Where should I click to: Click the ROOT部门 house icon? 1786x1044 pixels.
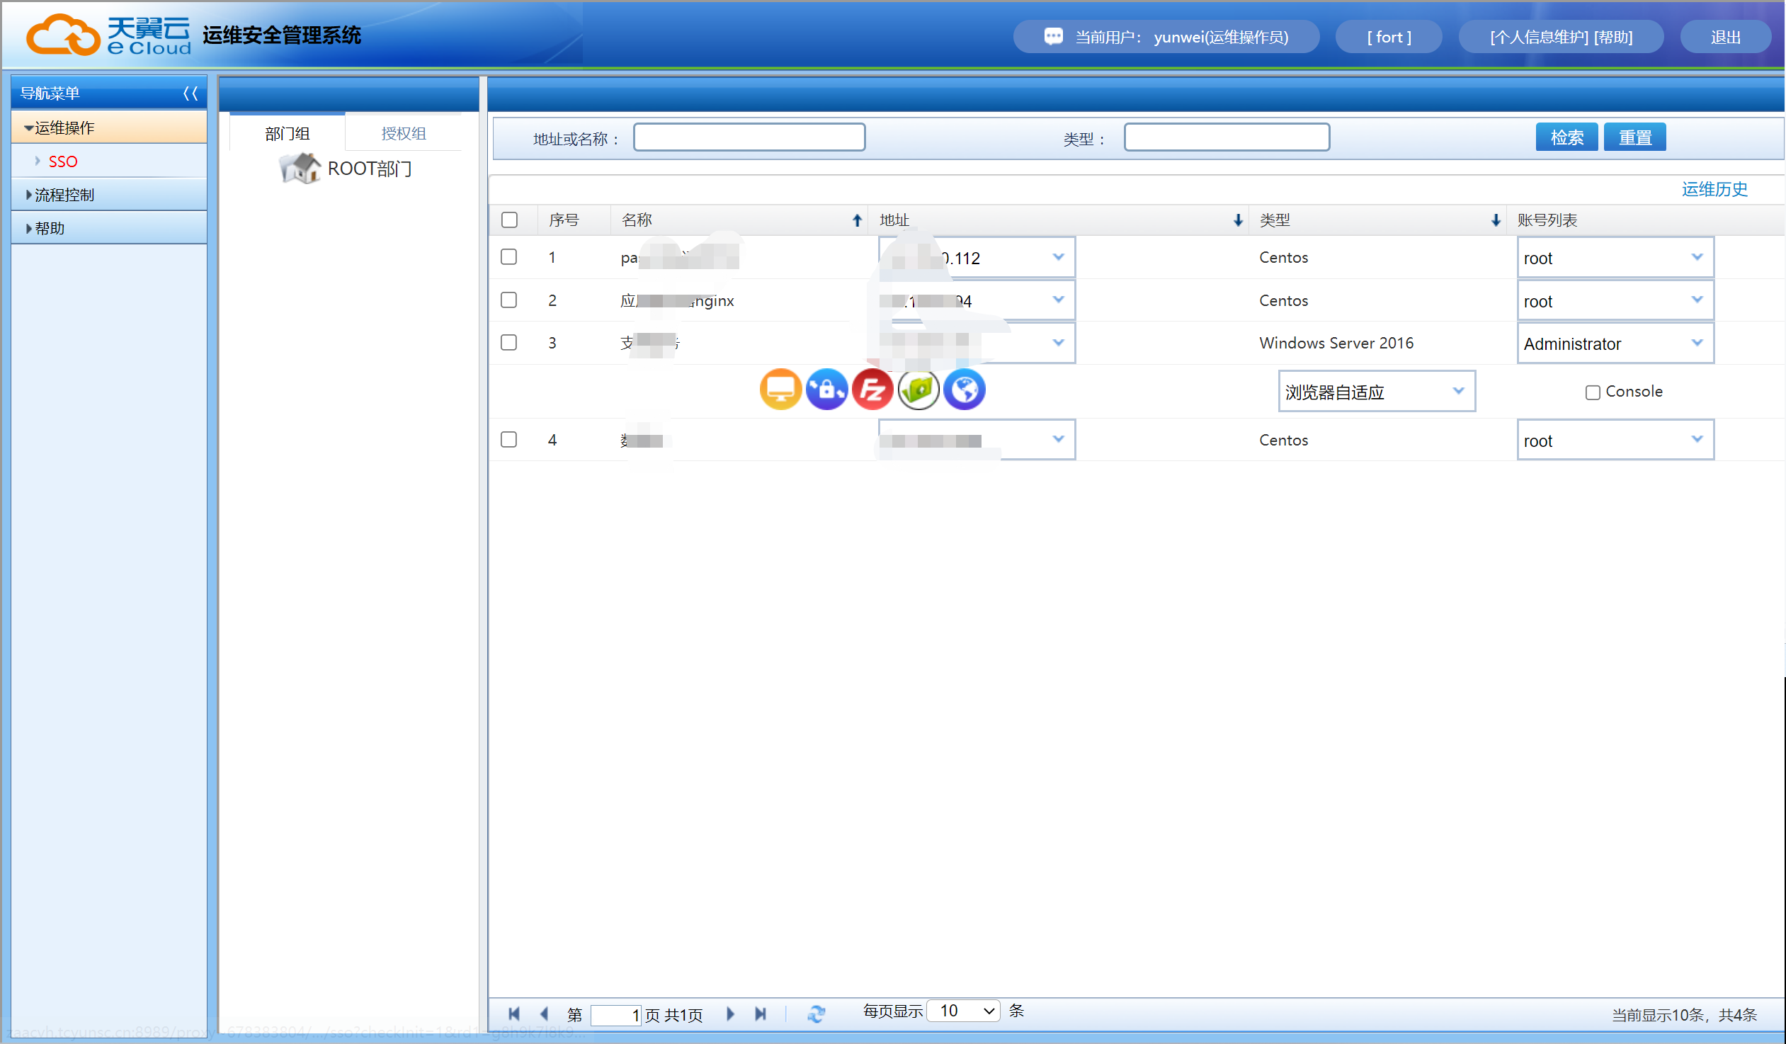pos(300,169)
